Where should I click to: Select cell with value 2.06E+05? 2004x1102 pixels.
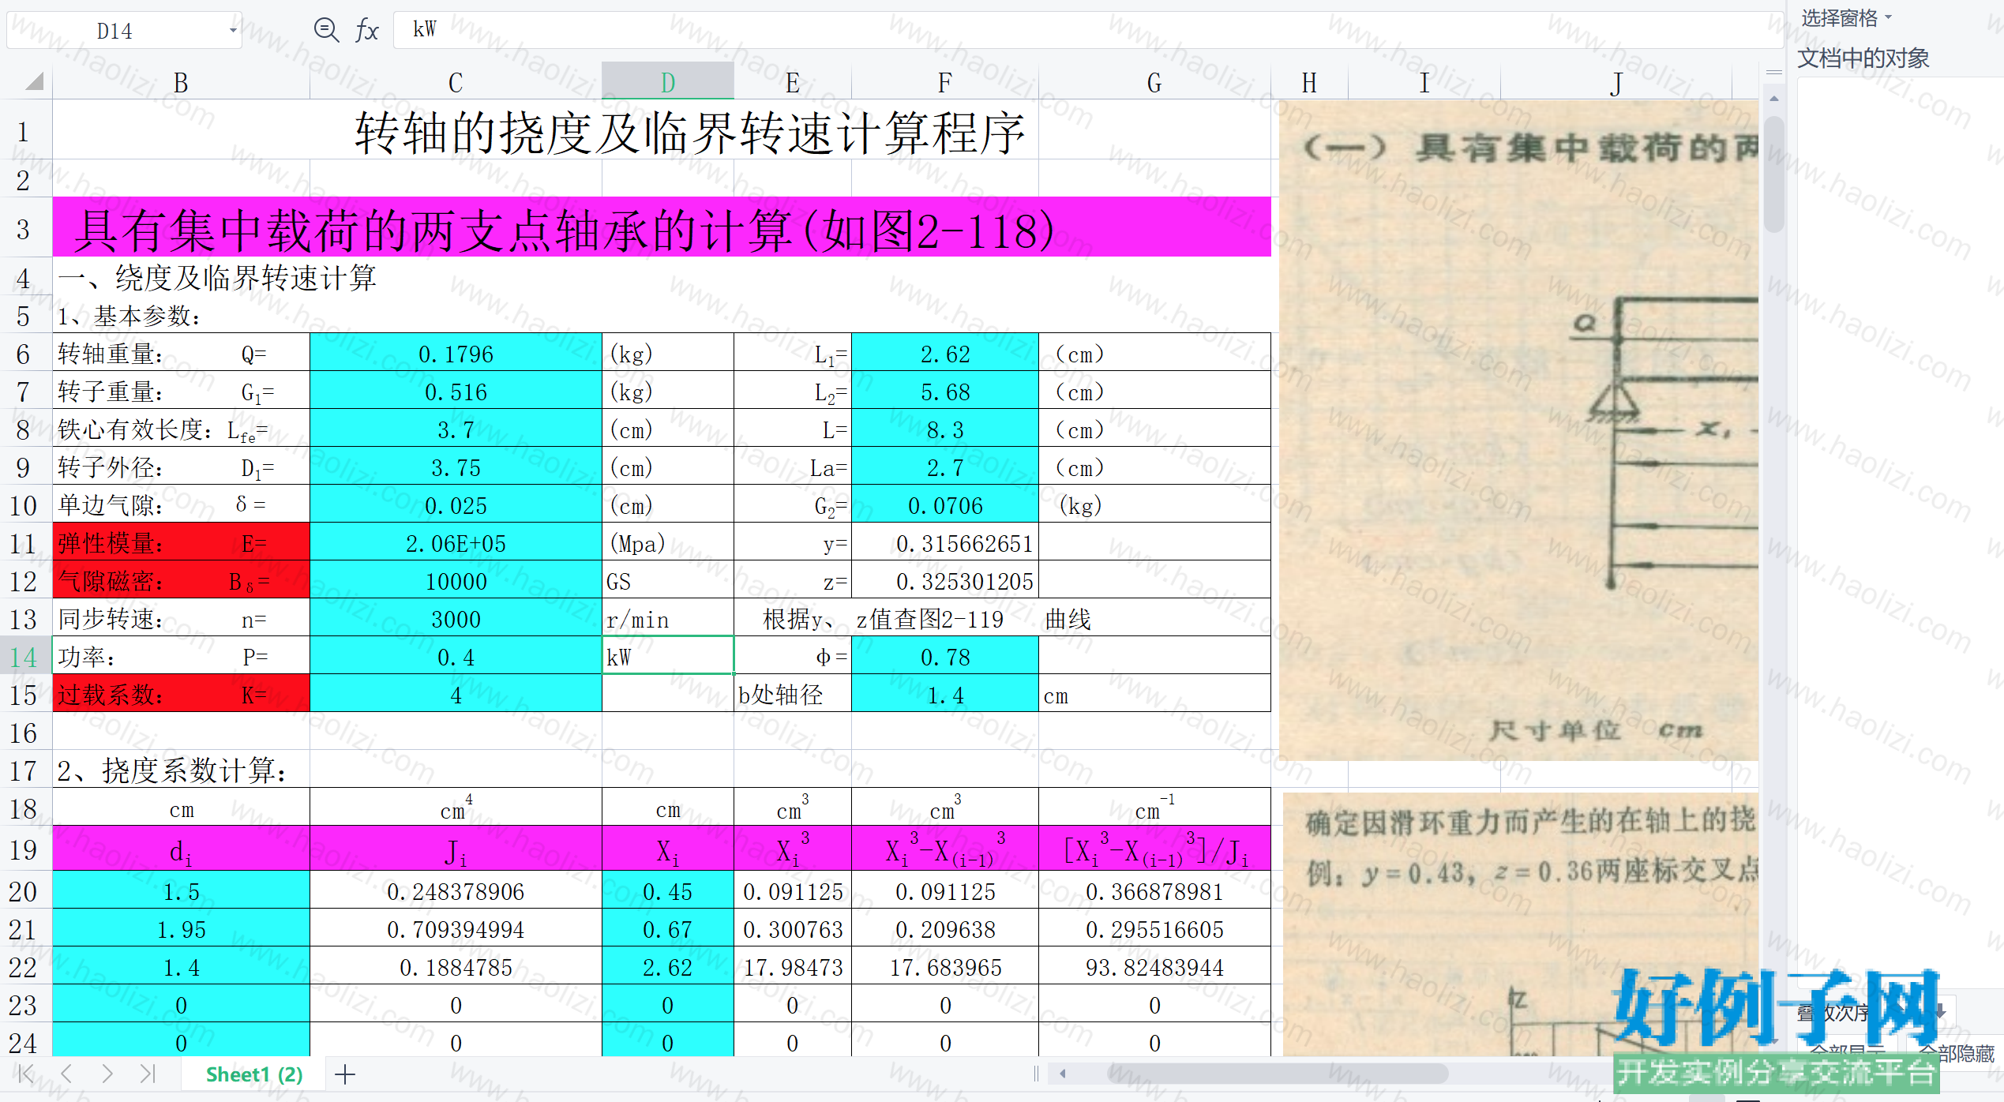456,542
